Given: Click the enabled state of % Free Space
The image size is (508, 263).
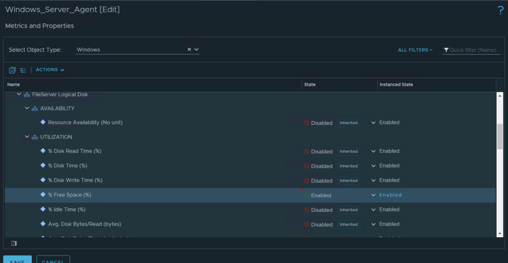Looking at the screenshot, I should 317,196.
